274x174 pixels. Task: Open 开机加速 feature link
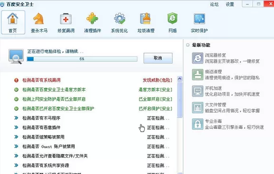213,88
